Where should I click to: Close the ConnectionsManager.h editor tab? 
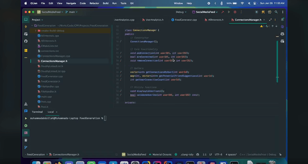[x=264, y=20]
